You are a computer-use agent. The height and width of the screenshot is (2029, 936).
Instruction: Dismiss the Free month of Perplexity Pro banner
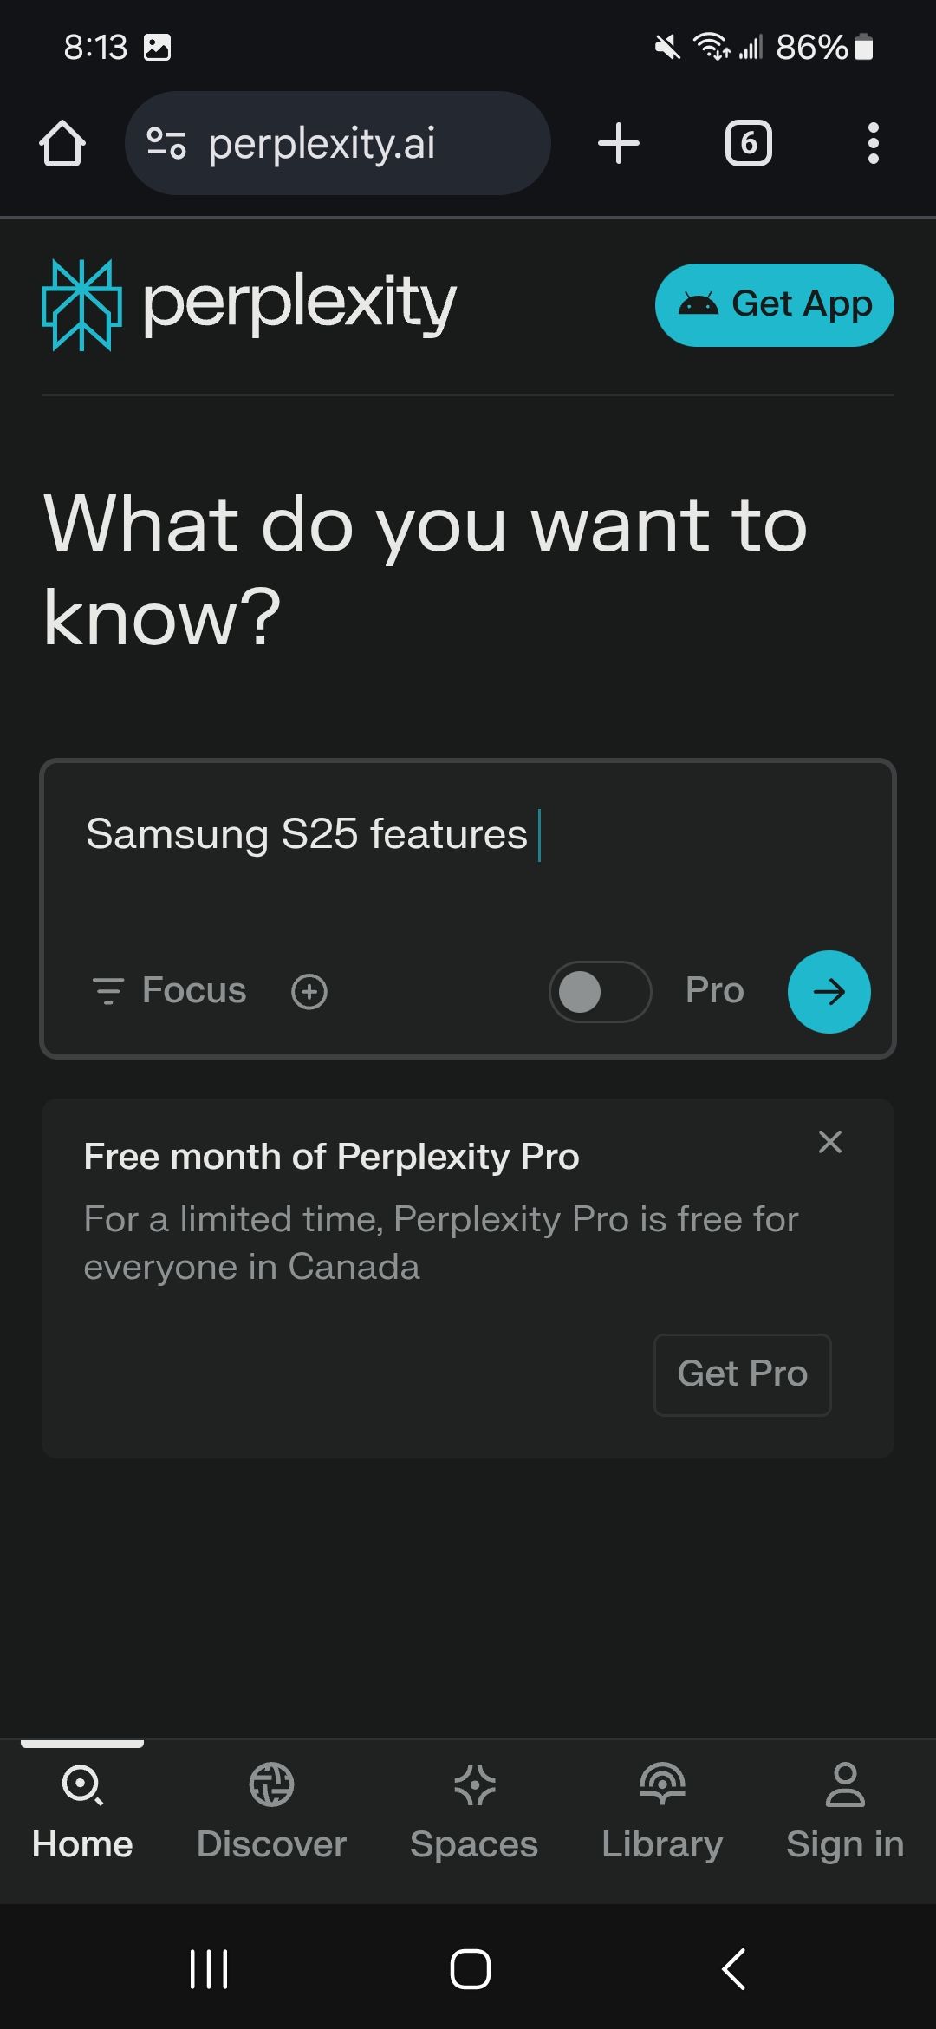click(x=830, y=1142)
